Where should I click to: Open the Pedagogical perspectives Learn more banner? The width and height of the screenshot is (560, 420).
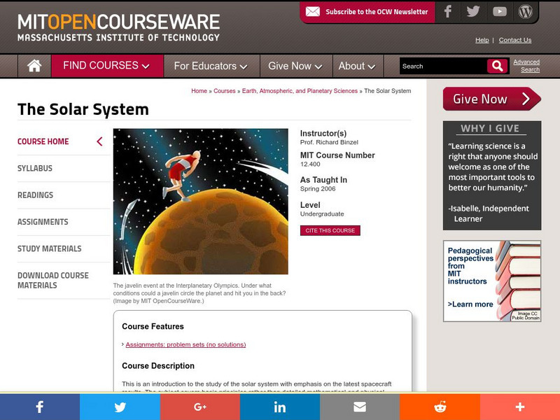492,281
